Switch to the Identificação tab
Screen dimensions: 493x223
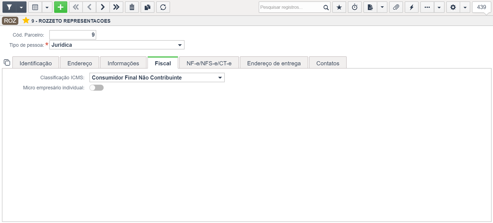point(36,63)
